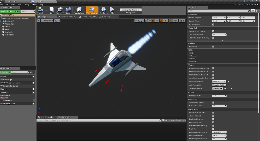The height and width of the screenshot is (141, 260).
Task: Toggle surface snapping in the viewport toolbar
Action: [150, 21]
